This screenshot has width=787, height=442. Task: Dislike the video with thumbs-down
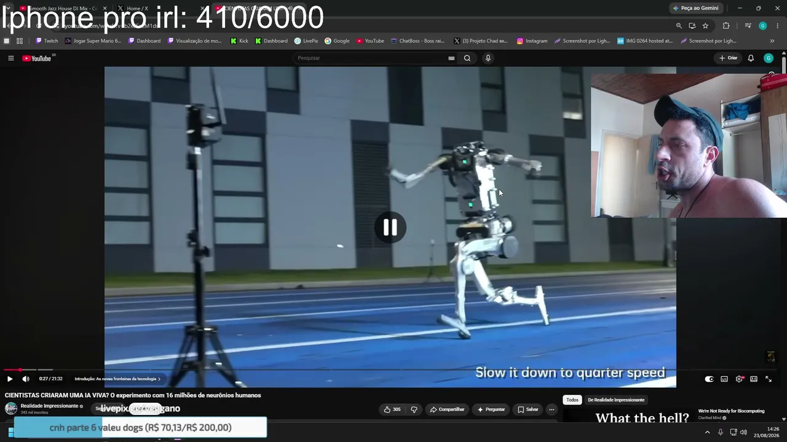[x=414, y=409]
